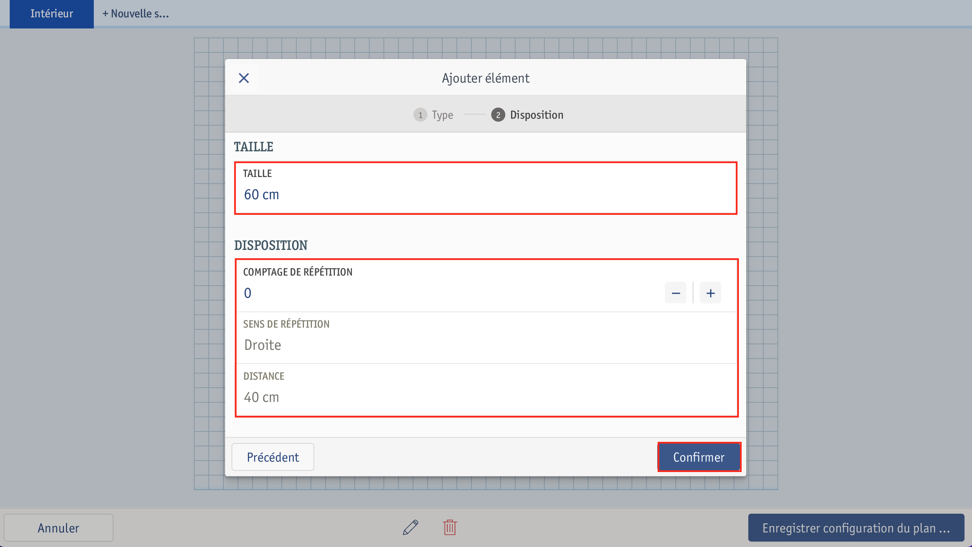Open the Intérieur tab

pyautogui.click(x=52, y=14)
